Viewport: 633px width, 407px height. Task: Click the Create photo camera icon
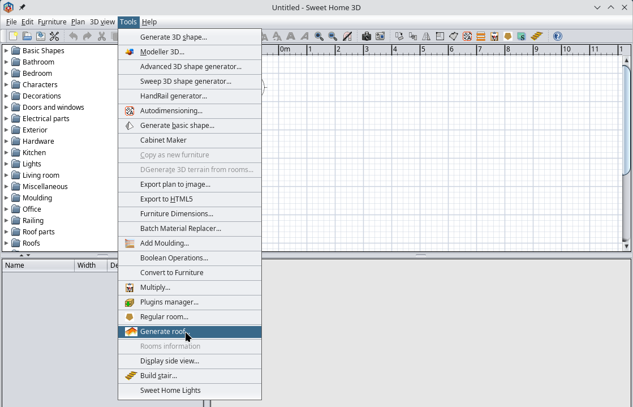click(x=366, y=36)
